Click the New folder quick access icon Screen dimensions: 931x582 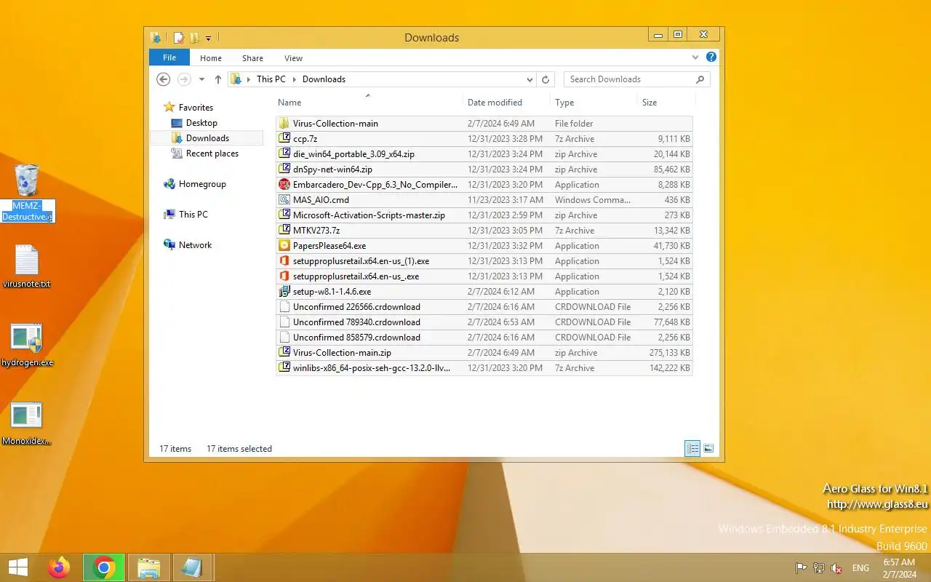(x=194, y=38)
